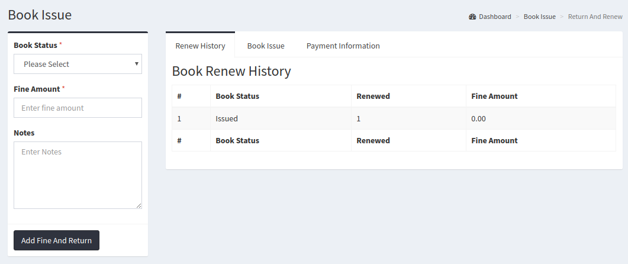Focus the Fine Amount input field
The image size is (628, 264).
78,108
